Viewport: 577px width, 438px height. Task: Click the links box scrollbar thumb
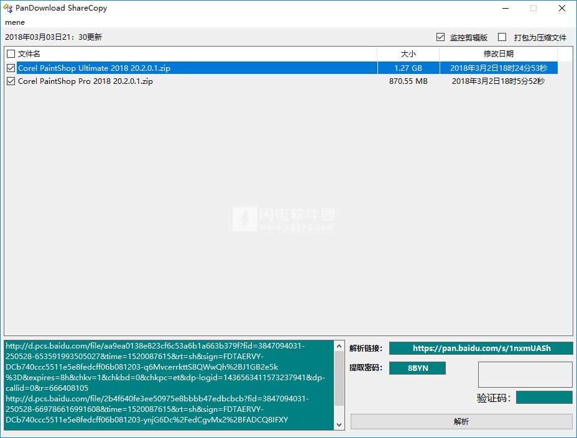click(339, 379)
